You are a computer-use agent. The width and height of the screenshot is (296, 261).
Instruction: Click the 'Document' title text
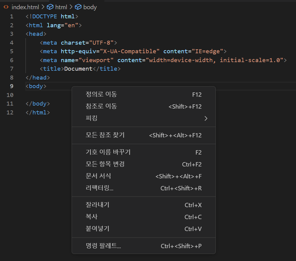(x=78, y=69)
